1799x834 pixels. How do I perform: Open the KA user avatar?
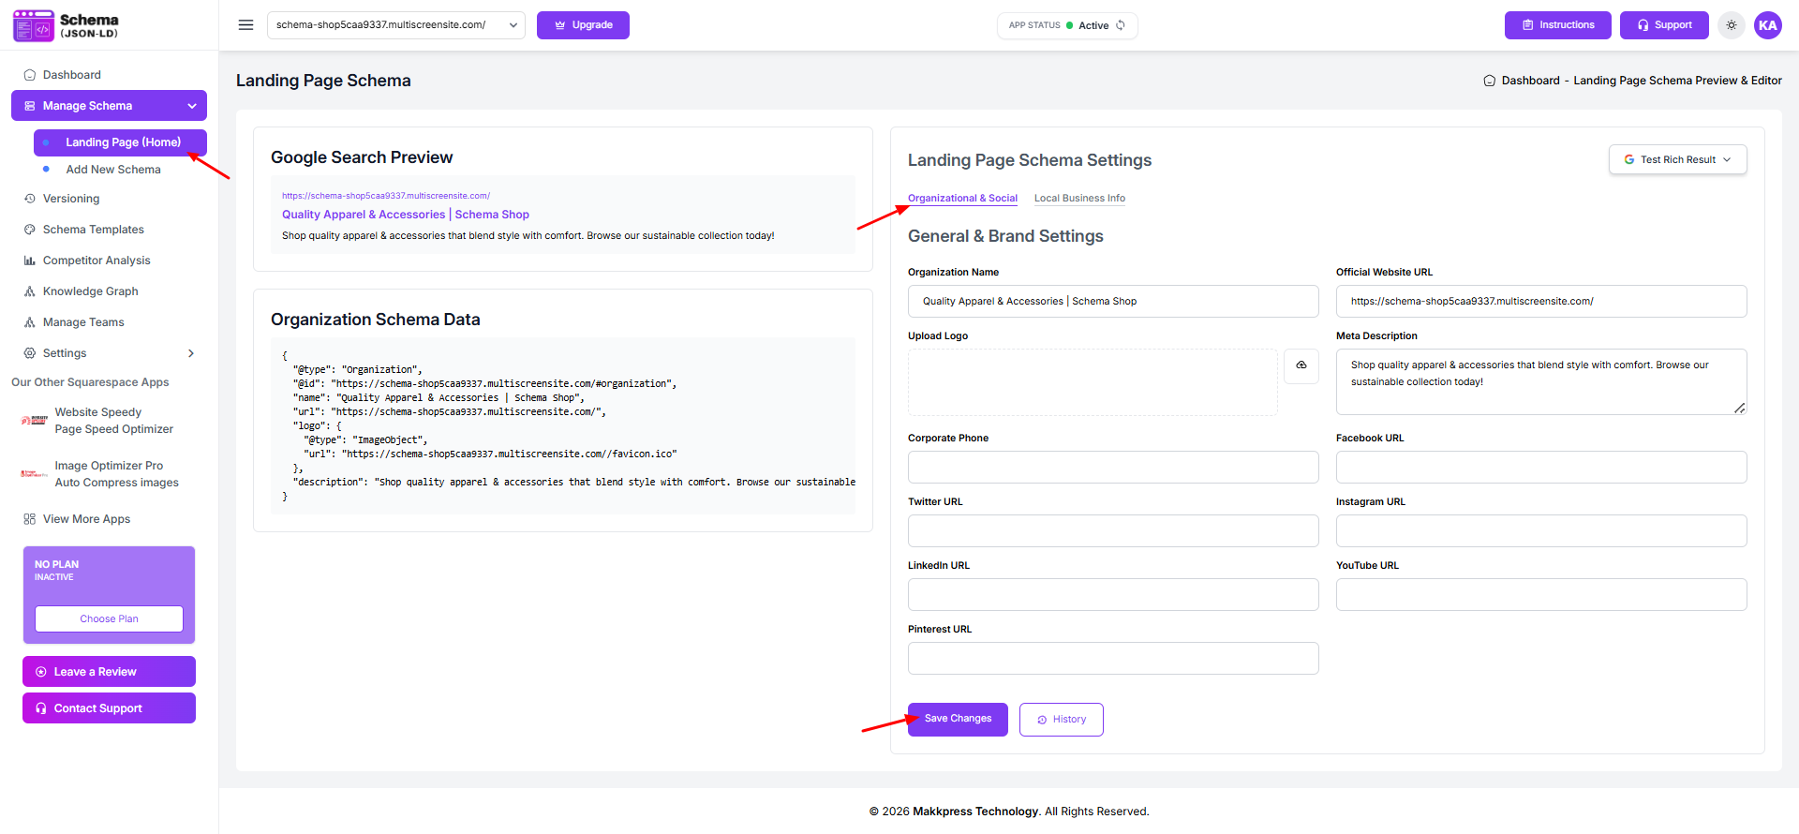tap(1767, 25)
